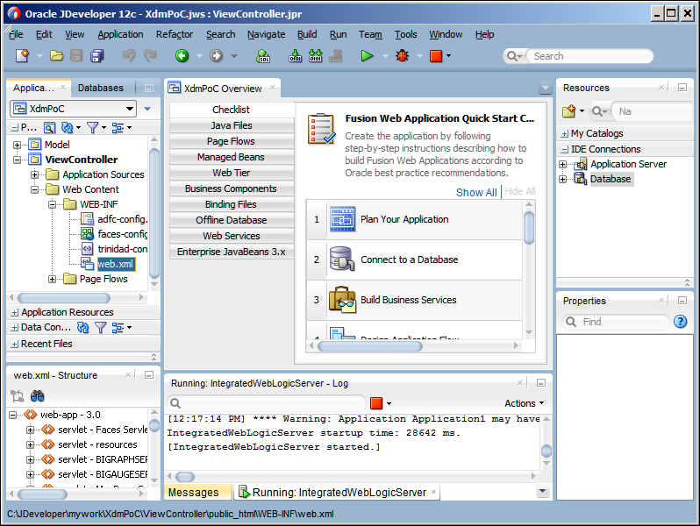Open the Build menu
Screen dimensions: 700x526
pyautogui.click(x=307, y=34)
